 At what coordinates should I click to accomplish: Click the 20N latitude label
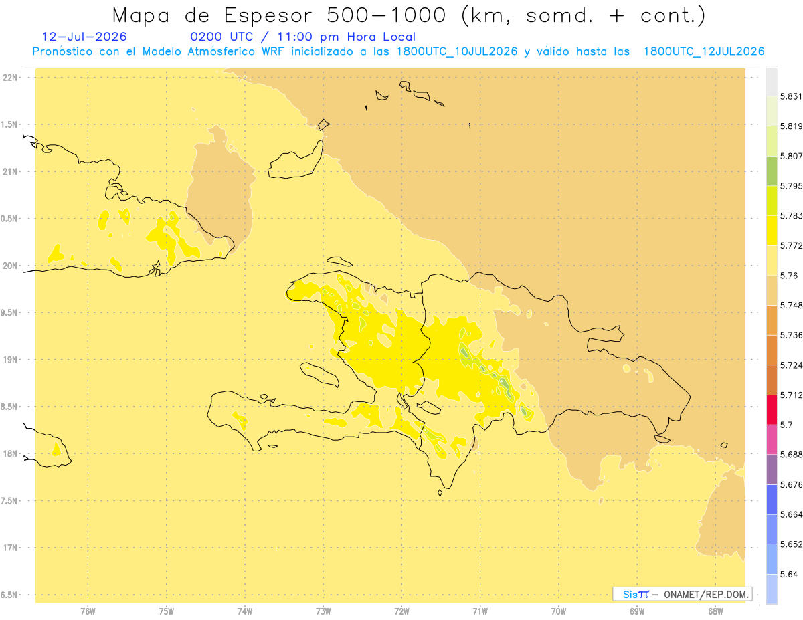coord(10,266)
